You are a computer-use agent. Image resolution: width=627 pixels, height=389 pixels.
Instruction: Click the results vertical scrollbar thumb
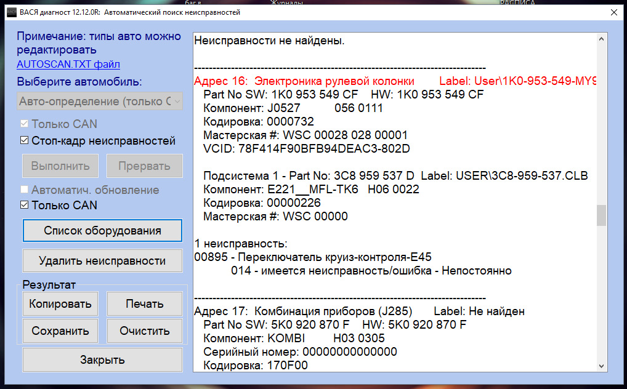[x=601, y=215]
